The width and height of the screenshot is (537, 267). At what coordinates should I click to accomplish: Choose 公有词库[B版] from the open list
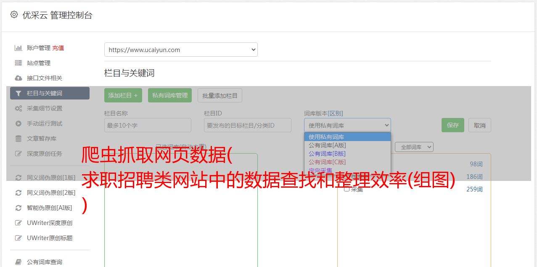coord(327,154)
